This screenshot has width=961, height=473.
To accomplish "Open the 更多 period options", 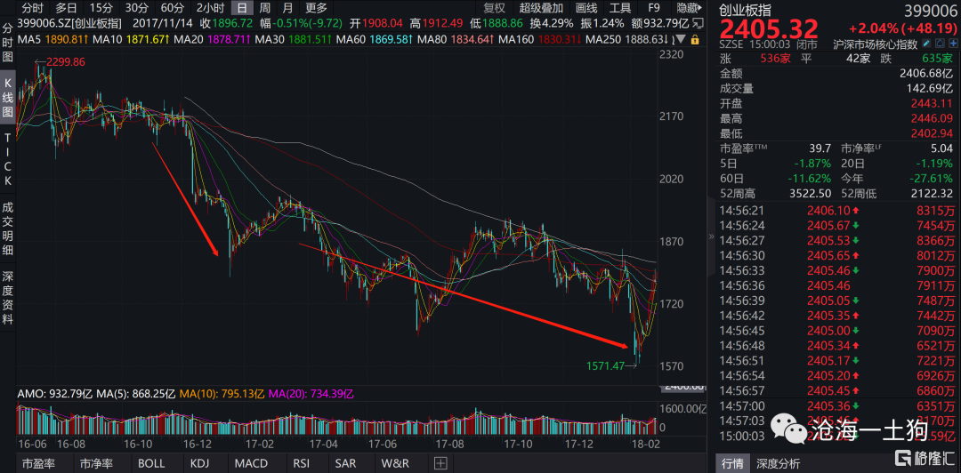I will tap(316, 7).
